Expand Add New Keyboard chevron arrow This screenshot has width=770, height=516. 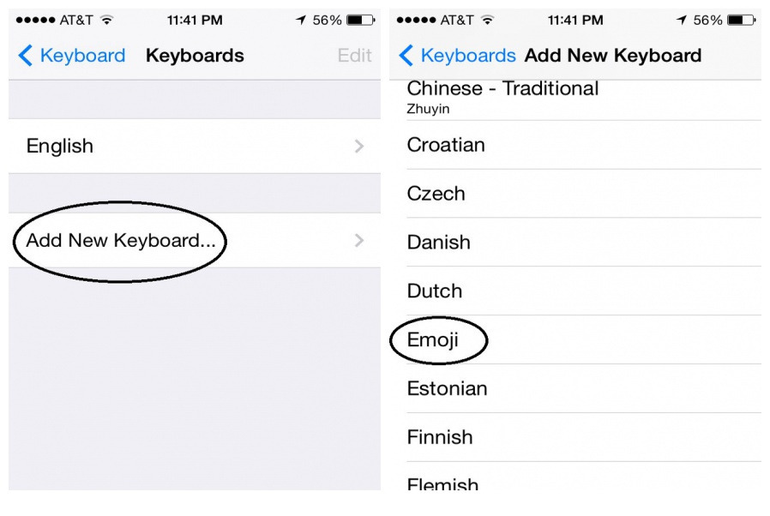[x=359, y=241]
